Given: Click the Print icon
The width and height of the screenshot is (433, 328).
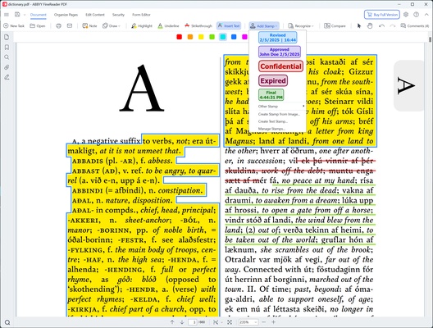Looking at the screenshot, I should [58, 25].
